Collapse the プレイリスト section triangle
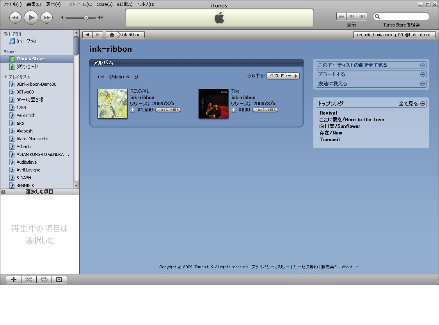The image size is (439, 325). [5, 77]
